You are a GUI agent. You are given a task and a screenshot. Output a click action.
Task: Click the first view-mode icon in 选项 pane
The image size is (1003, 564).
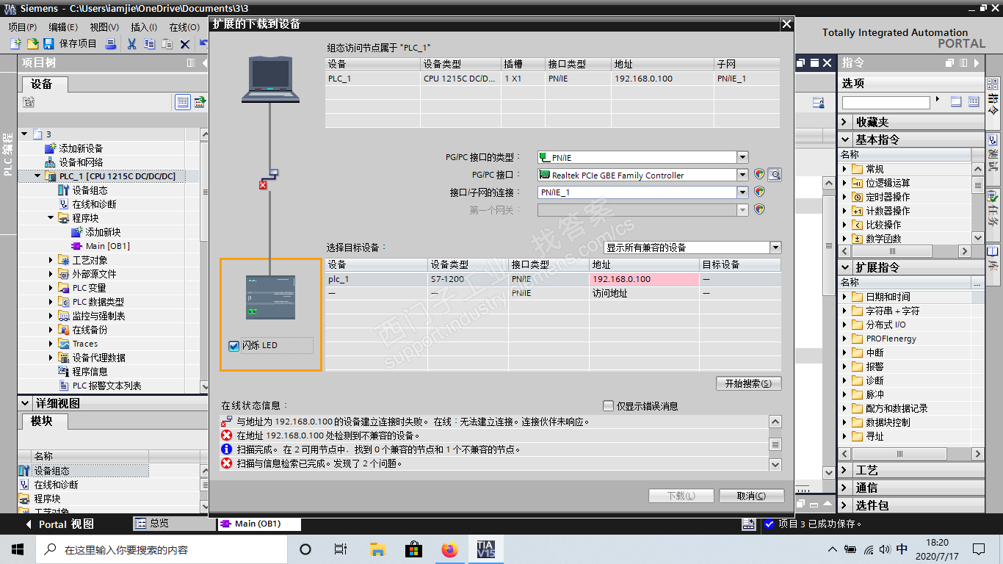coord(956,102)
